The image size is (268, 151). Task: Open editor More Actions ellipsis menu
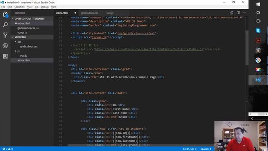click(x=245, y=13)
